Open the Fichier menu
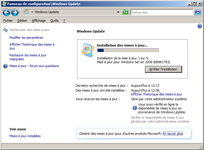204x150 pixels. point(8,21)
